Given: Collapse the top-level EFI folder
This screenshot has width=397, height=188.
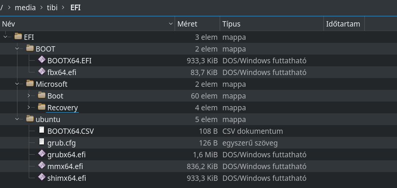Looking at the screenshot, I should click(5, 37).
